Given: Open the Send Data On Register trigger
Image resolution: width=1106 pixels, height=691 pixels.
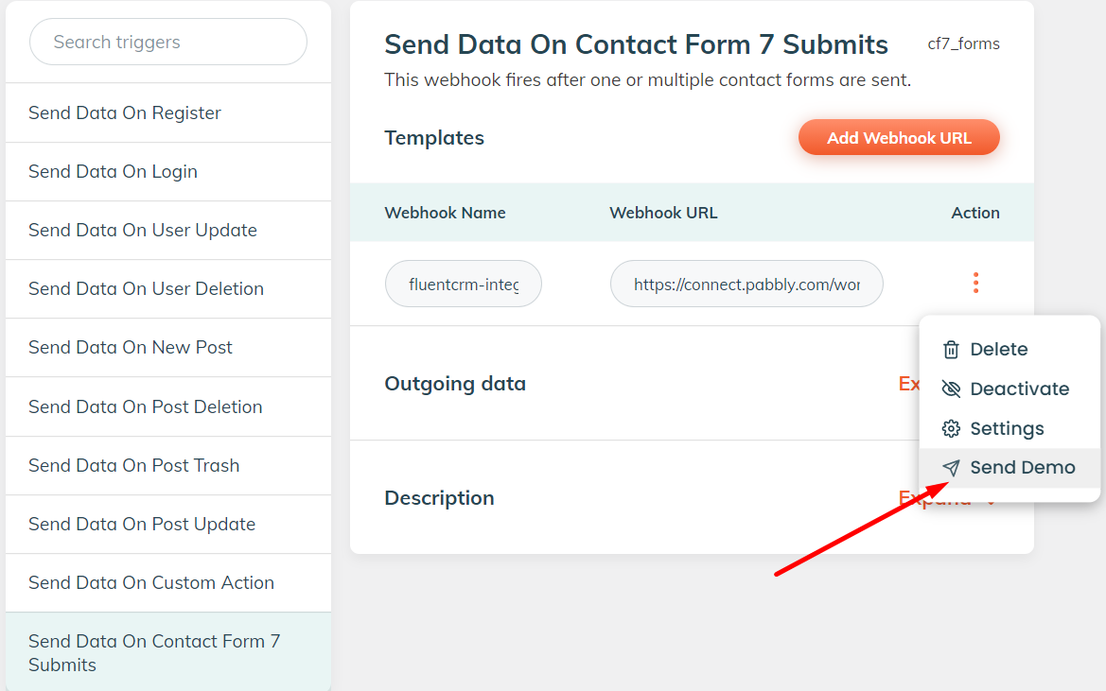Looking at the screenshot, I should (125, 113).
